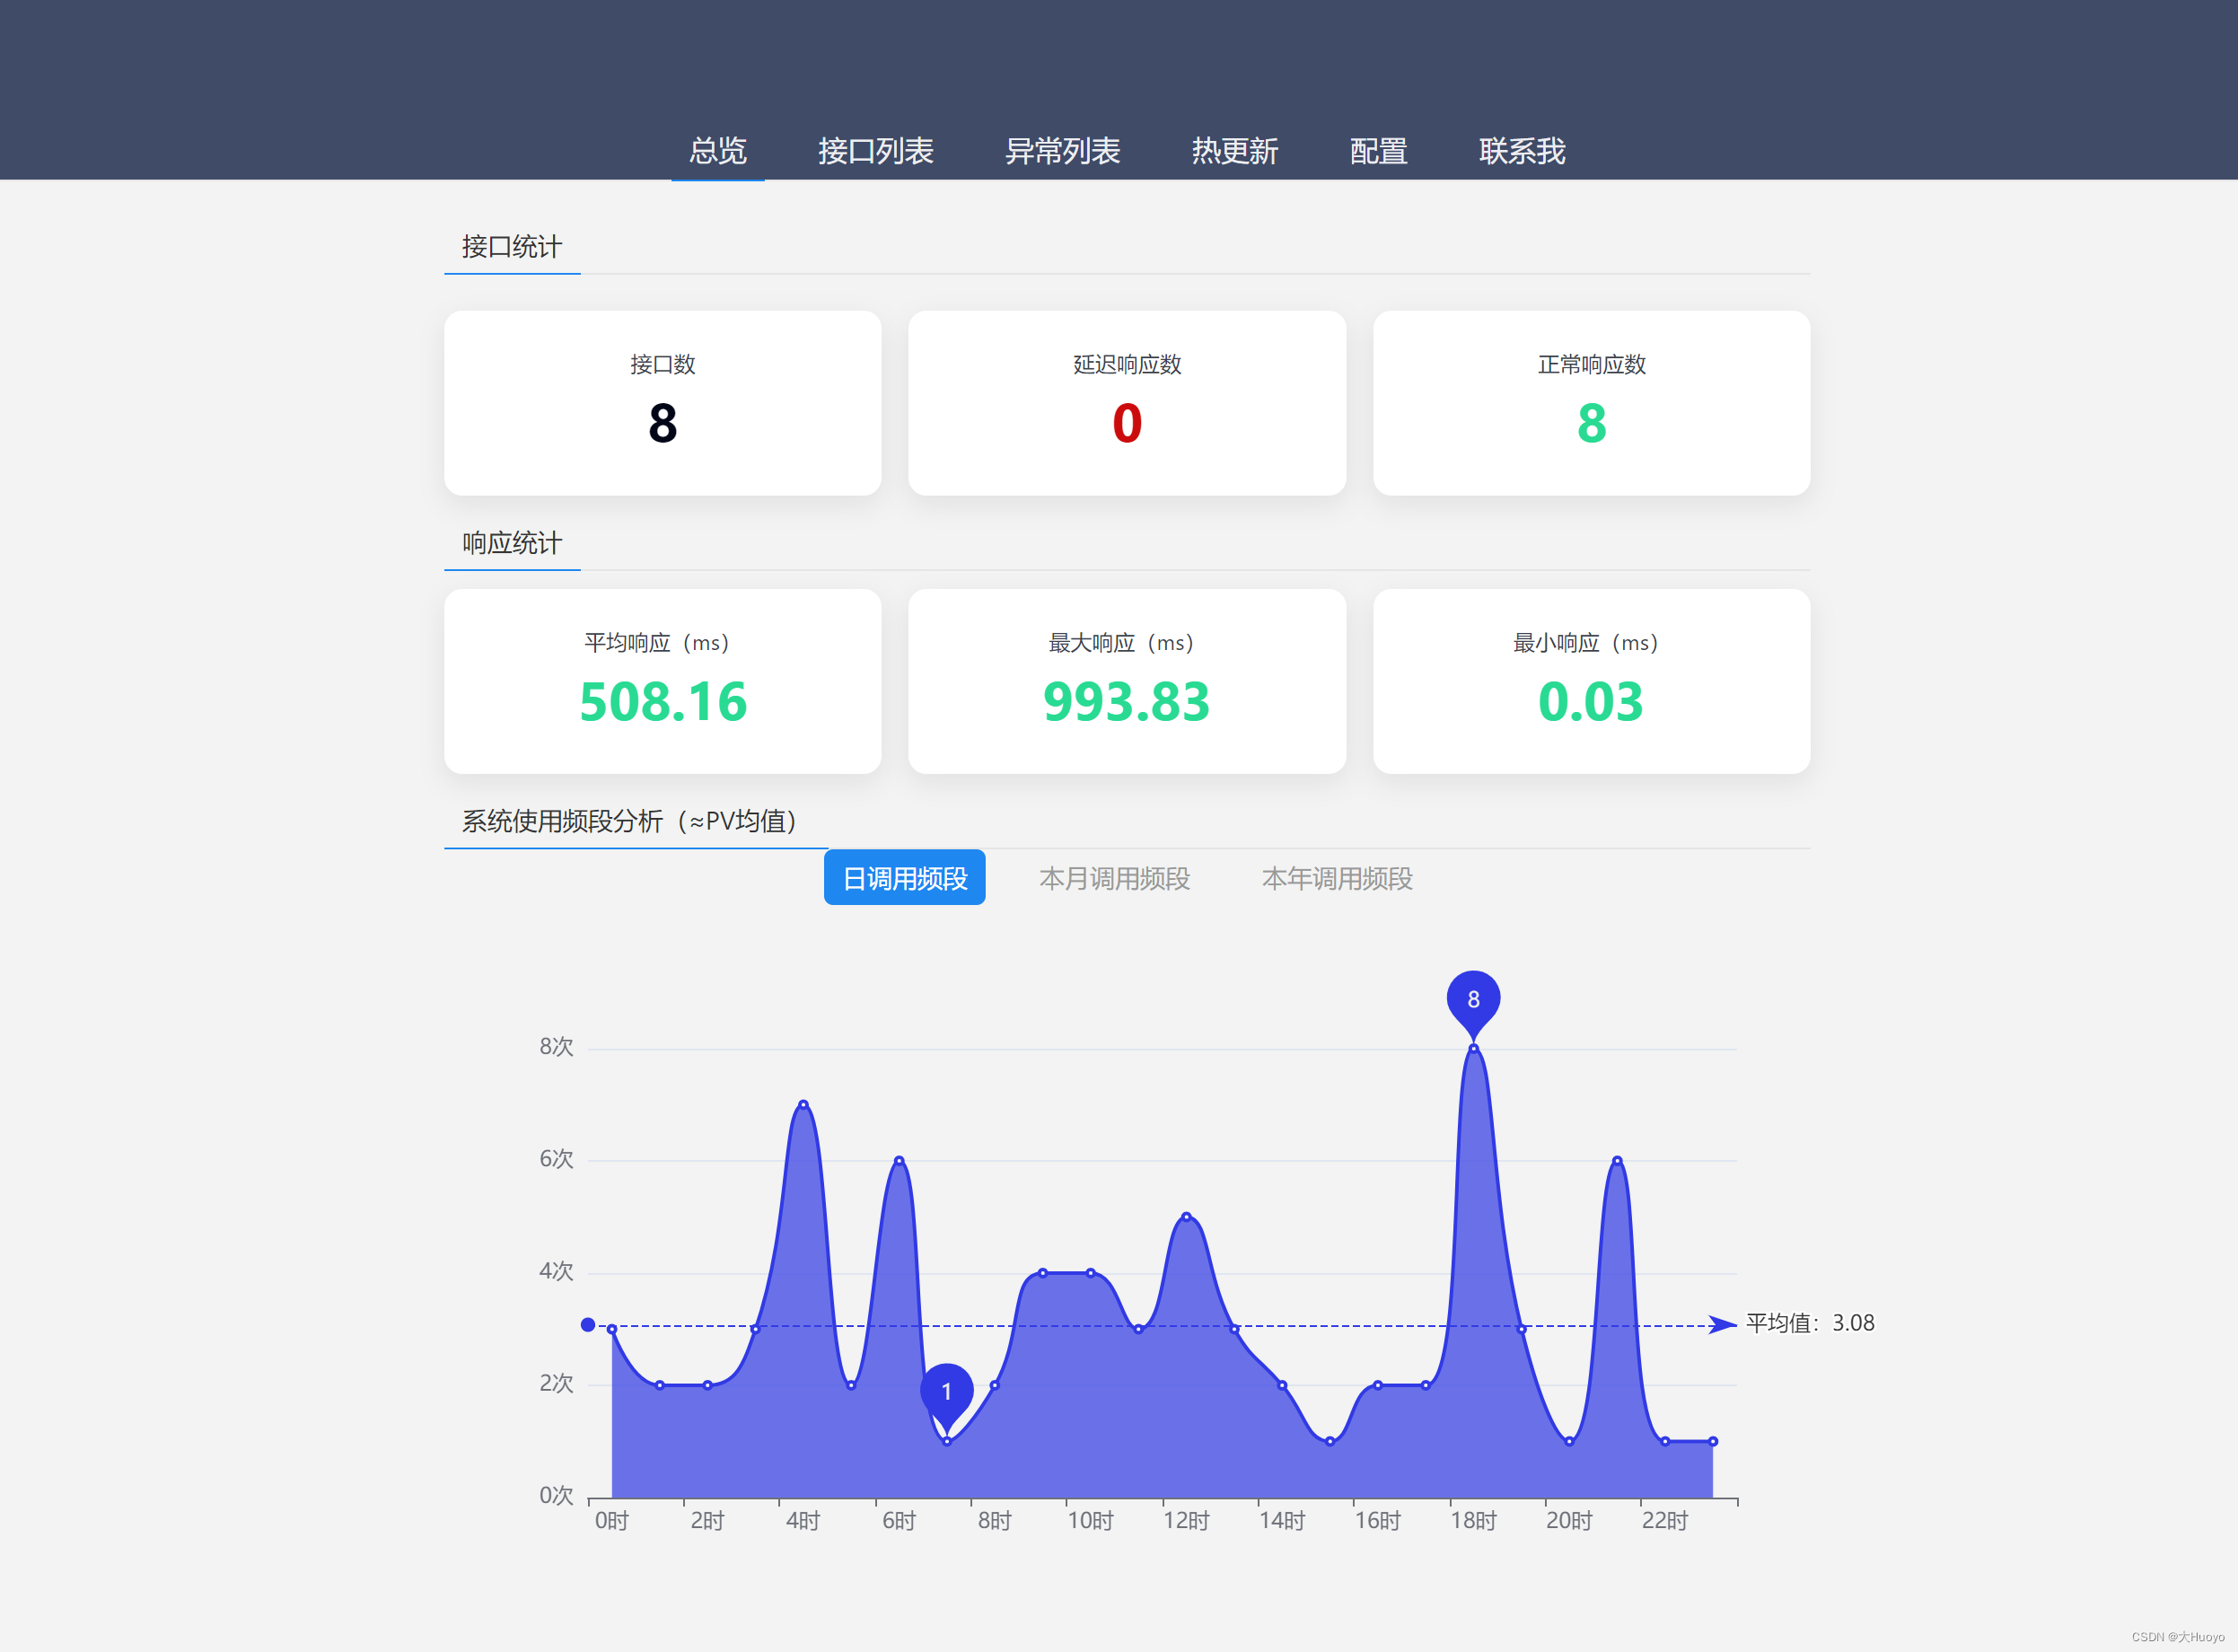Viewport: 2238px width, 1652px height.
Task: Click the 平均响应 card showing 508.16
Action: click(x=662, y=681)
